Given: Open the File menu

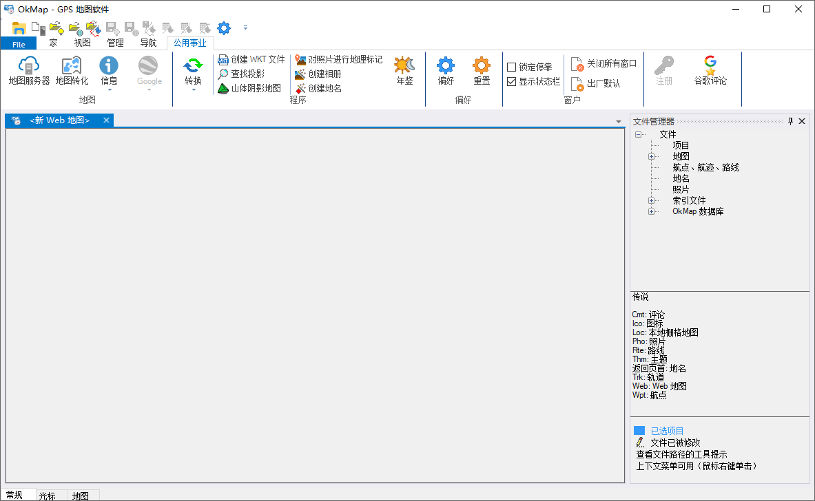Looking at the screenshot, I should point(19,43).
